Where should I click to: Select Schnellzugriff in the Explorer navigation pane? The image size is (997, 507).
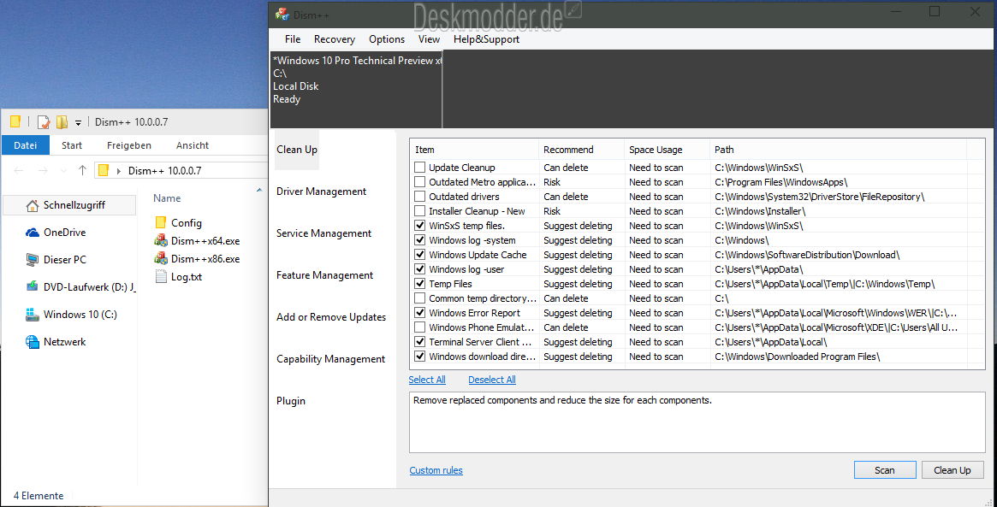coord(69,205)
